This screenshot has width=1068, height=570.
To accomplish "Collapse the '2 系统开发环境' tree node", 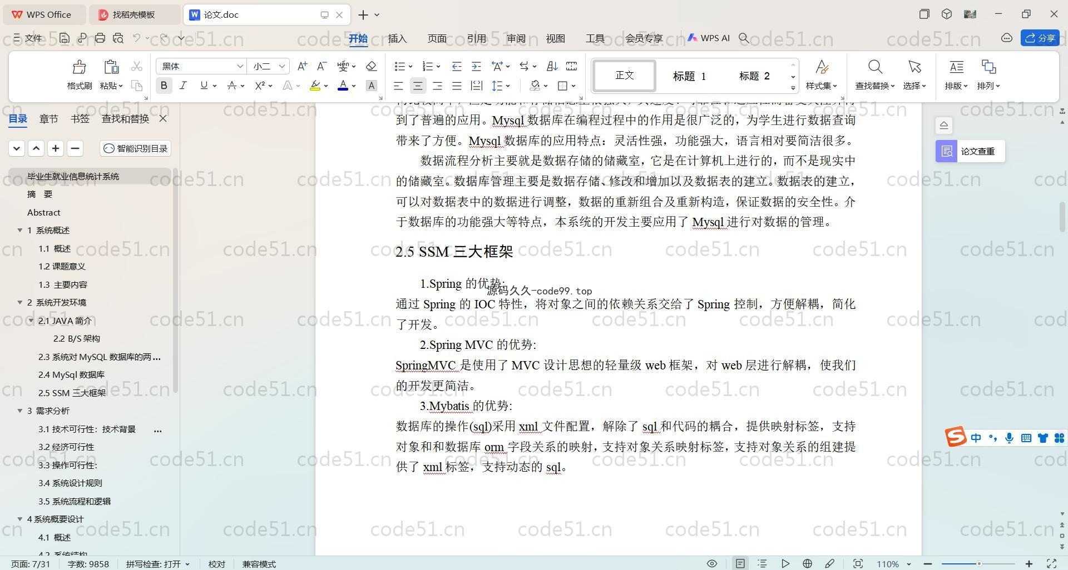I will coord(20,302).
